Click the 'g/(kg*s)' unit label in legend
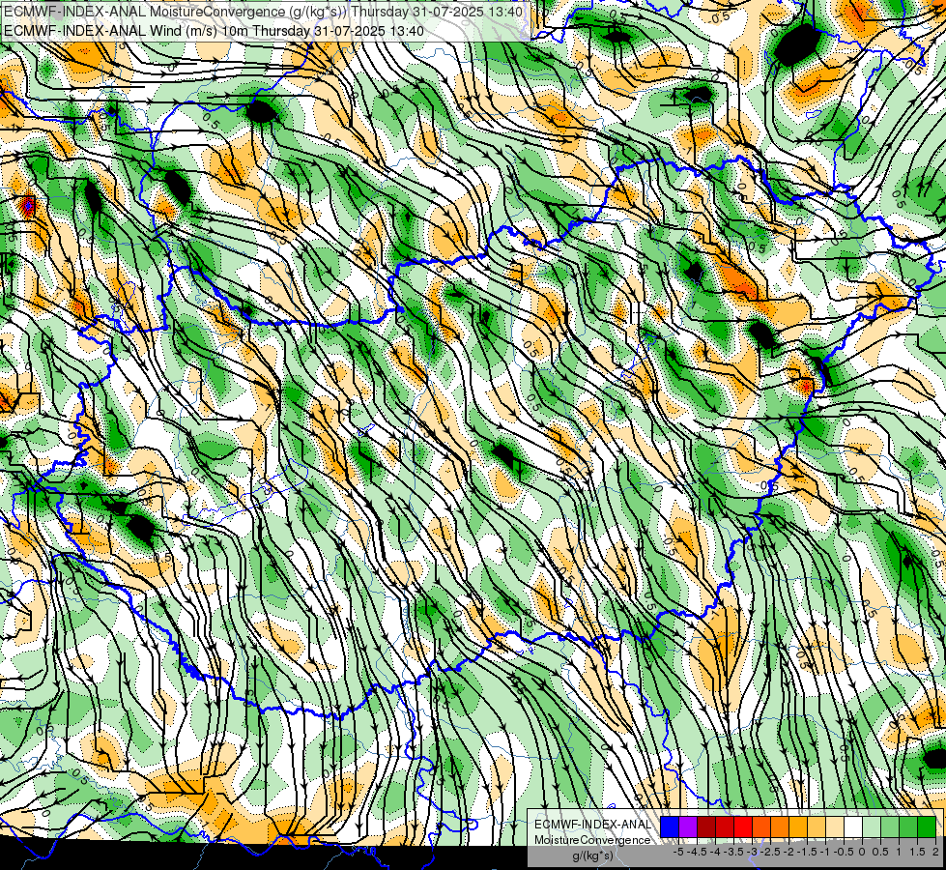 click(x=592, y=856)
